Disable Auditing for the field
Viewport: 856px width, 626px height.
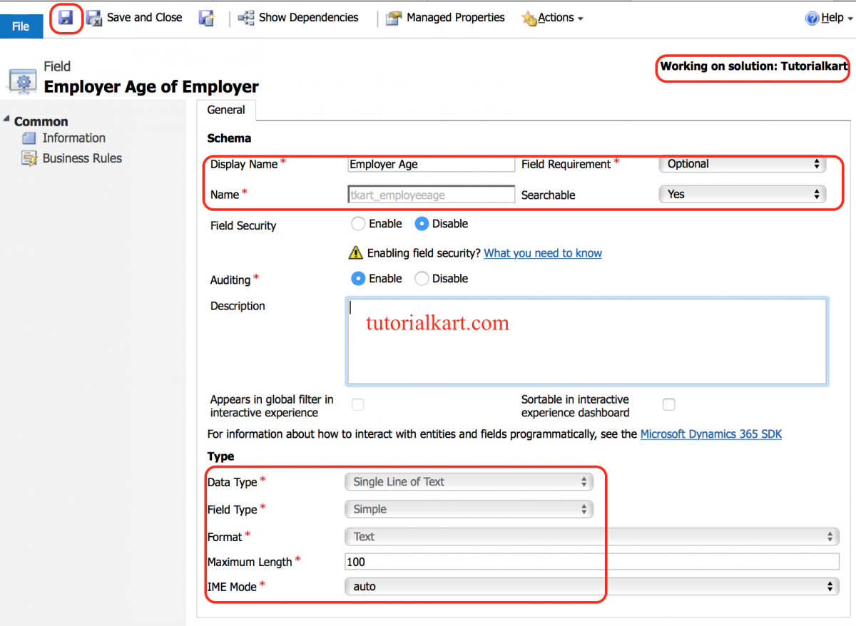421,278
